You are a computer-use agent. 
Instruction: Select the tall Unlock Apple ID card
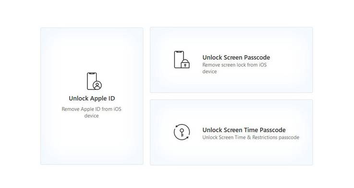point(92,96)
